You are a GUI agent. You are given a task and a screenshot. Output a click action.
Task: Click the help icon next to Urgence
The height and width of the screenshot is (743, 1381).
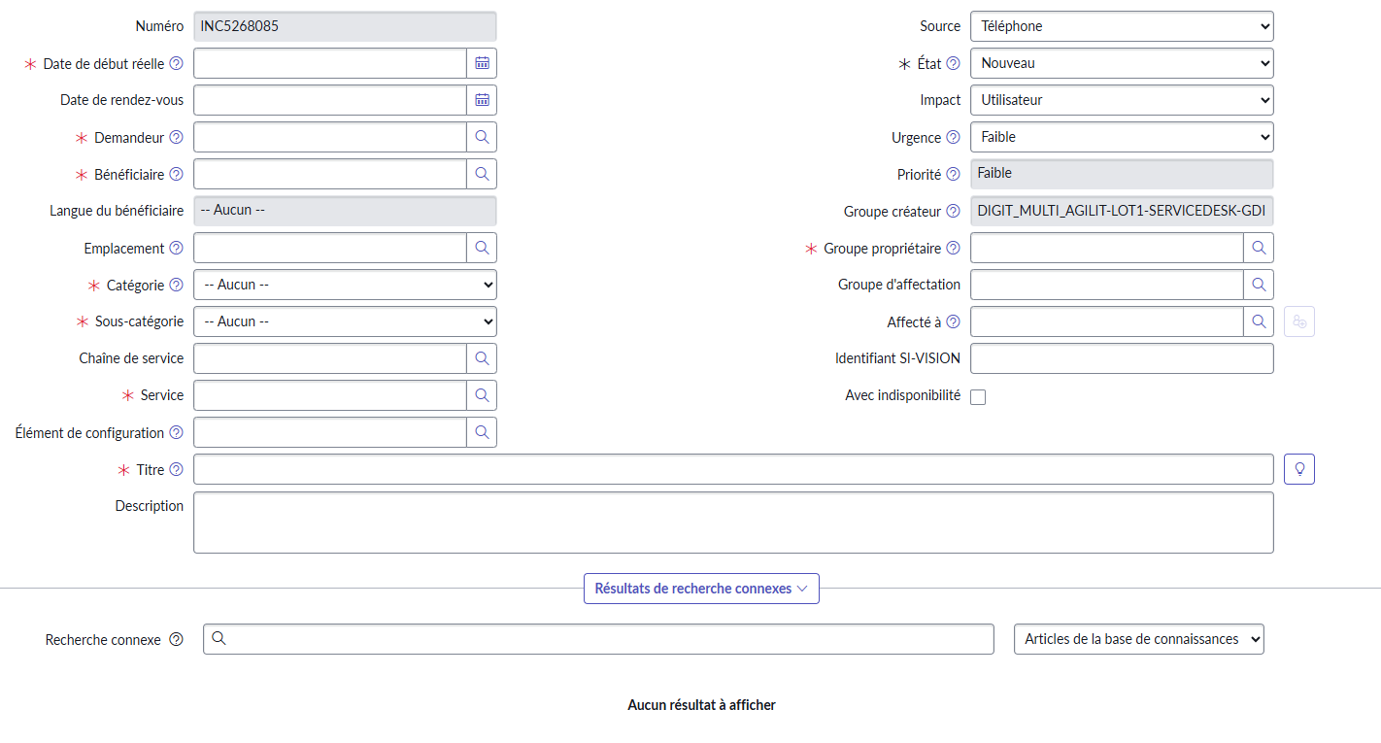[953, 137]
